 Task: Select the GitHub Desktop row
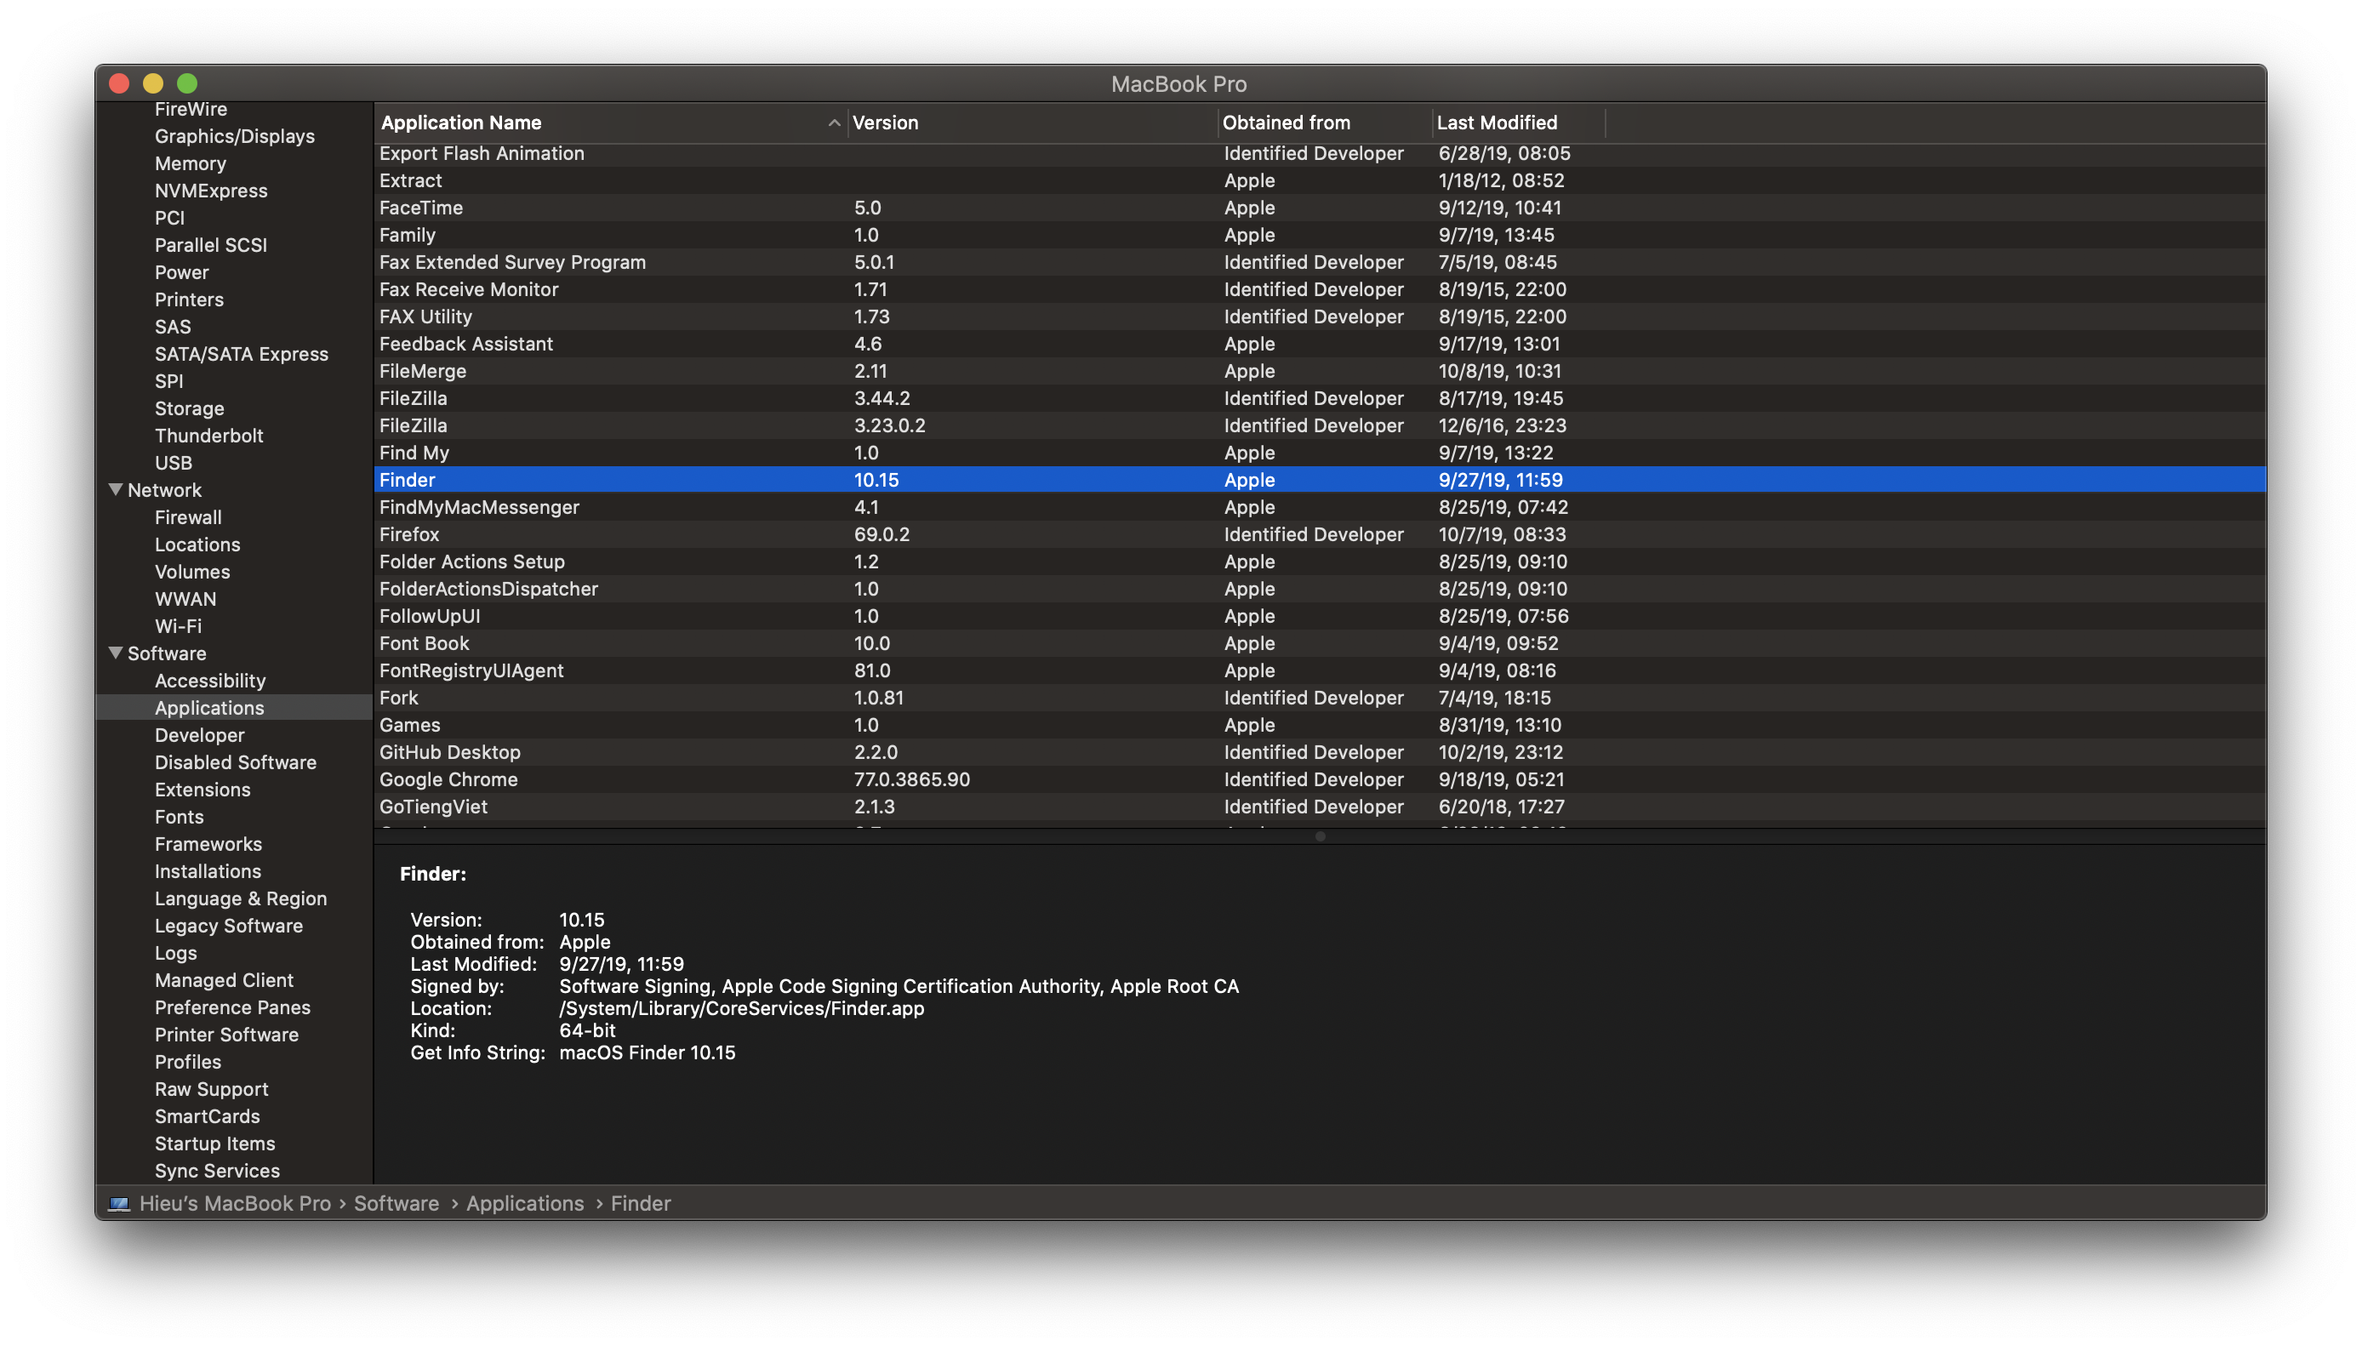(1319, 752)
